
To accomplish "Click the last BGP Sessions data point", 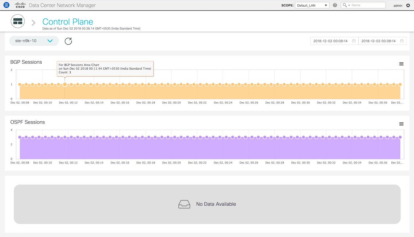I will 400,85.
